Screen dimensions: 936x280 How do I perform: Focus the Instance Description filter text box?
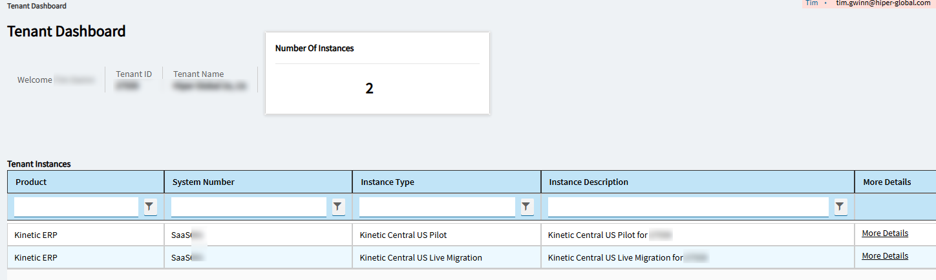coord(688,207)
